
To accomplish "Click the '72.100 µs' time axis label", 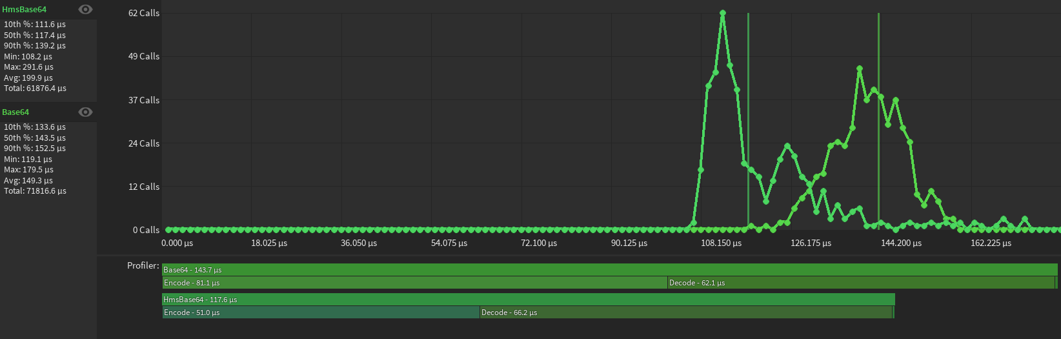I will coord(539,243).
